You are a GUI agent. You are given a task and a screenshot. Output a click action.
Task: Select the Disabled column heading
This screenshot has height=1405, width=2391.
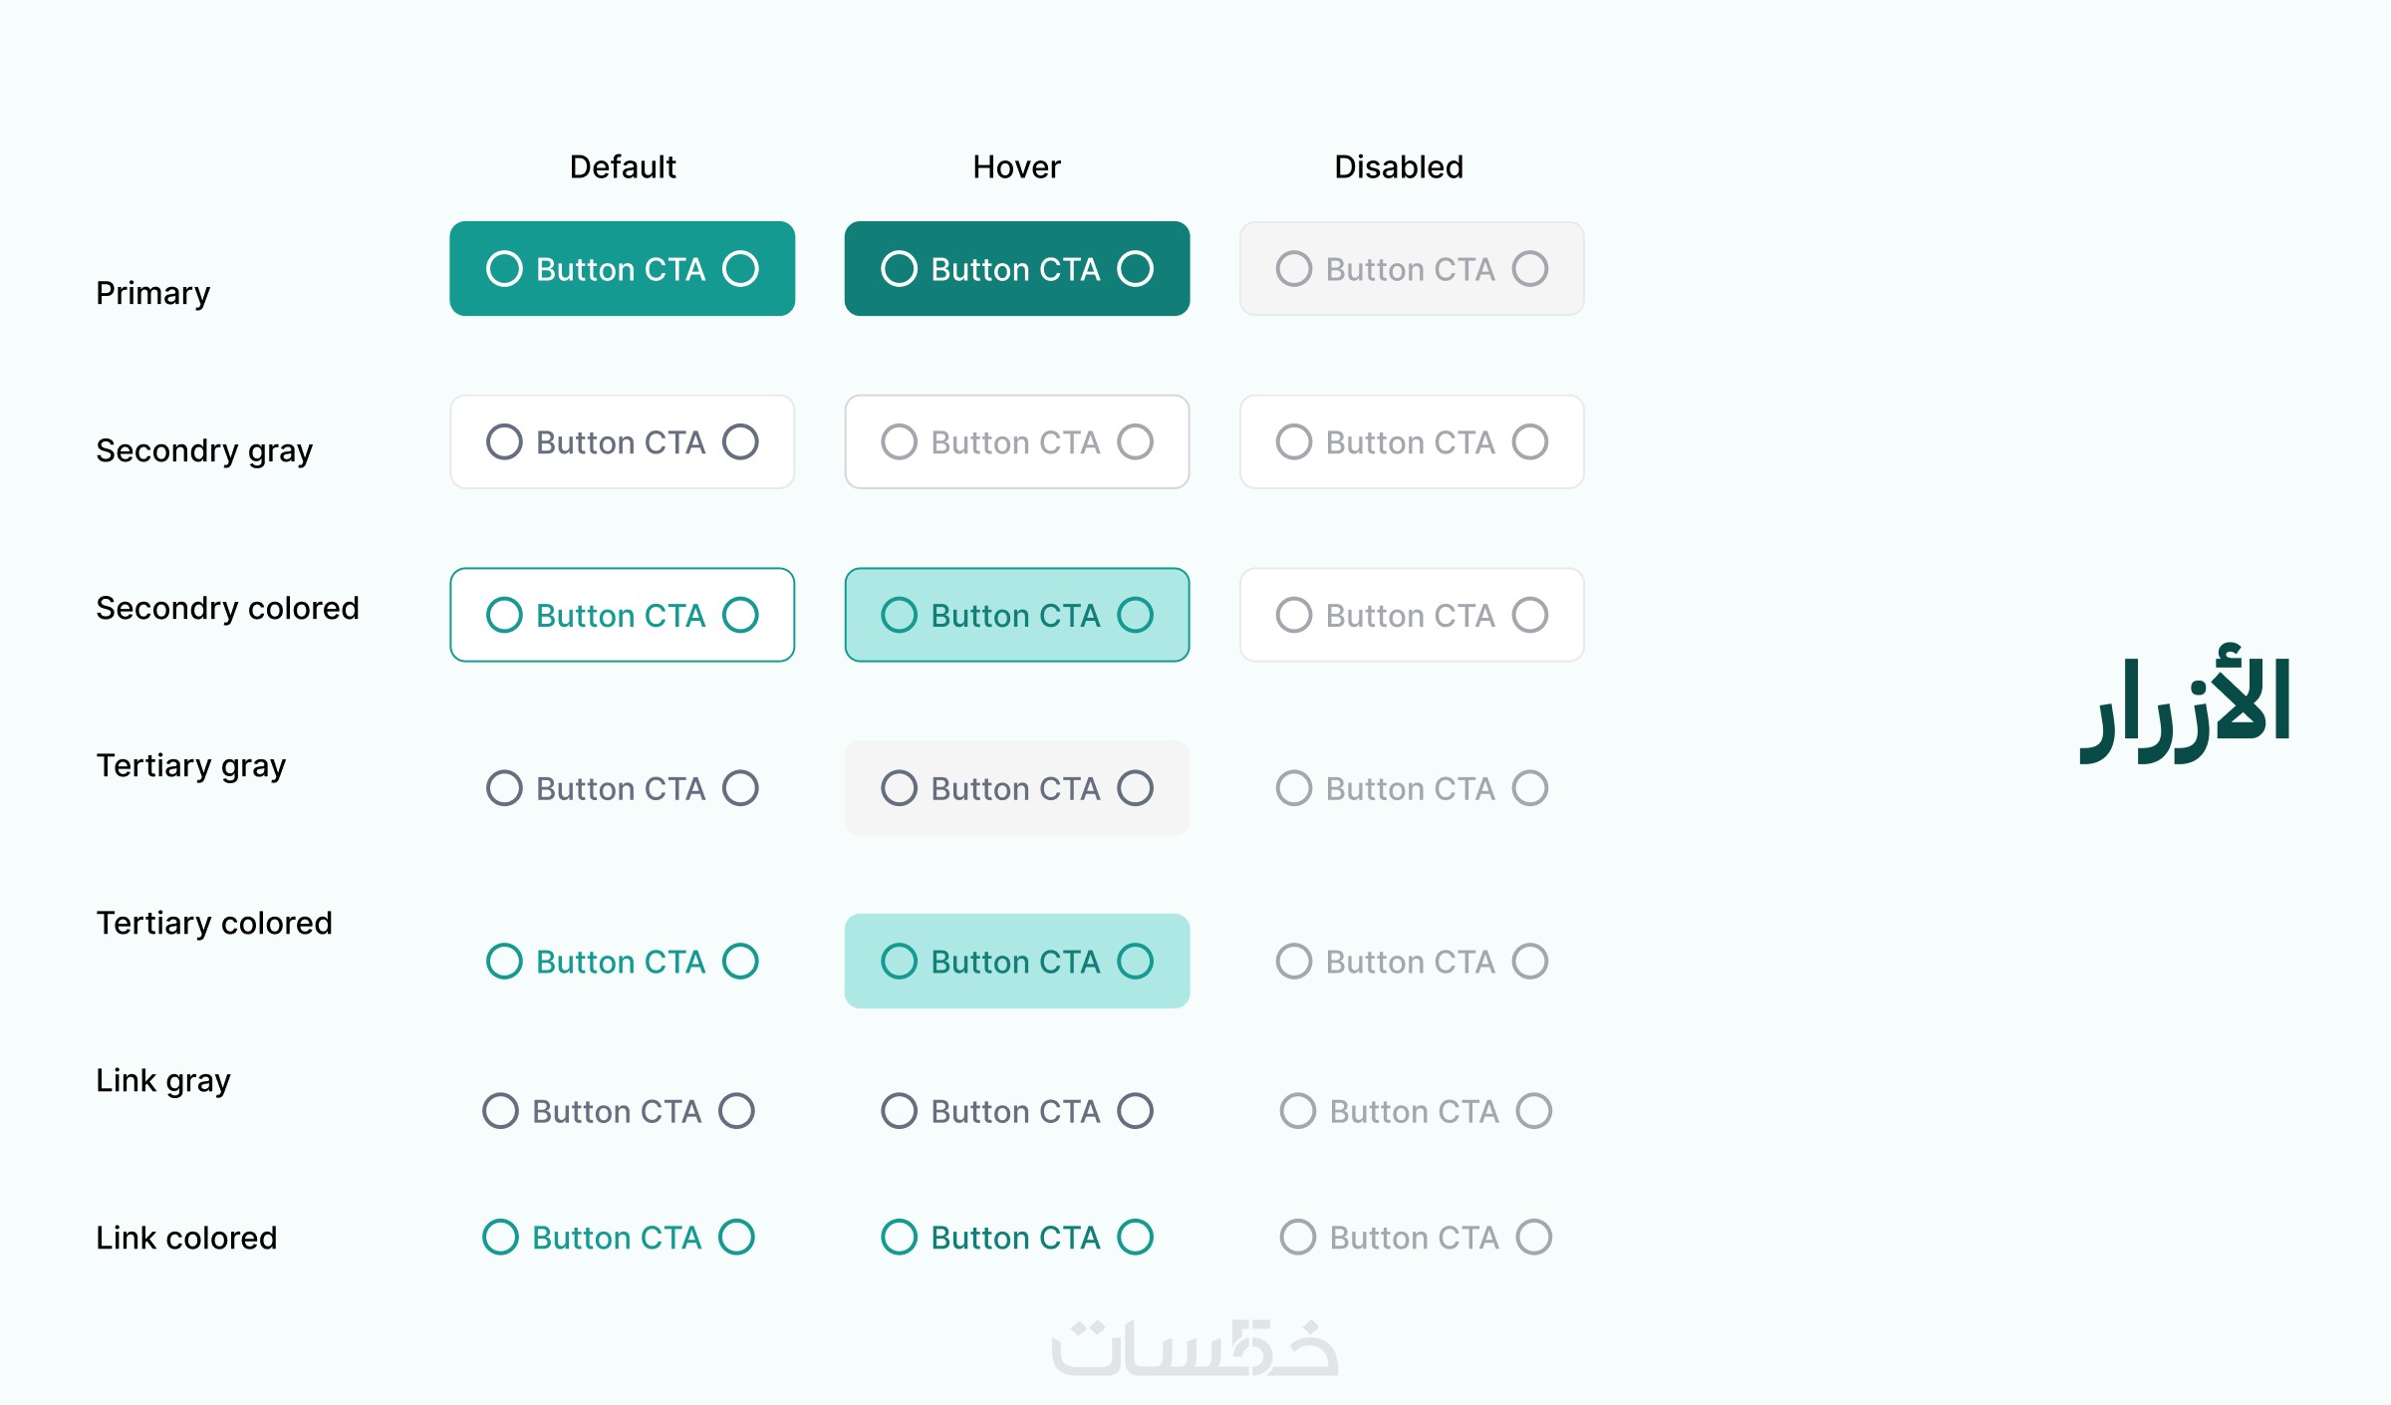1399,166
